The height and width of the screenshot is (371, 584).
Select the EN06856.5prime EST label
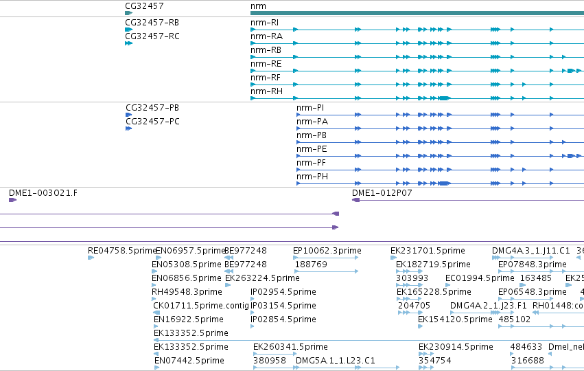(x=186, y=278)
